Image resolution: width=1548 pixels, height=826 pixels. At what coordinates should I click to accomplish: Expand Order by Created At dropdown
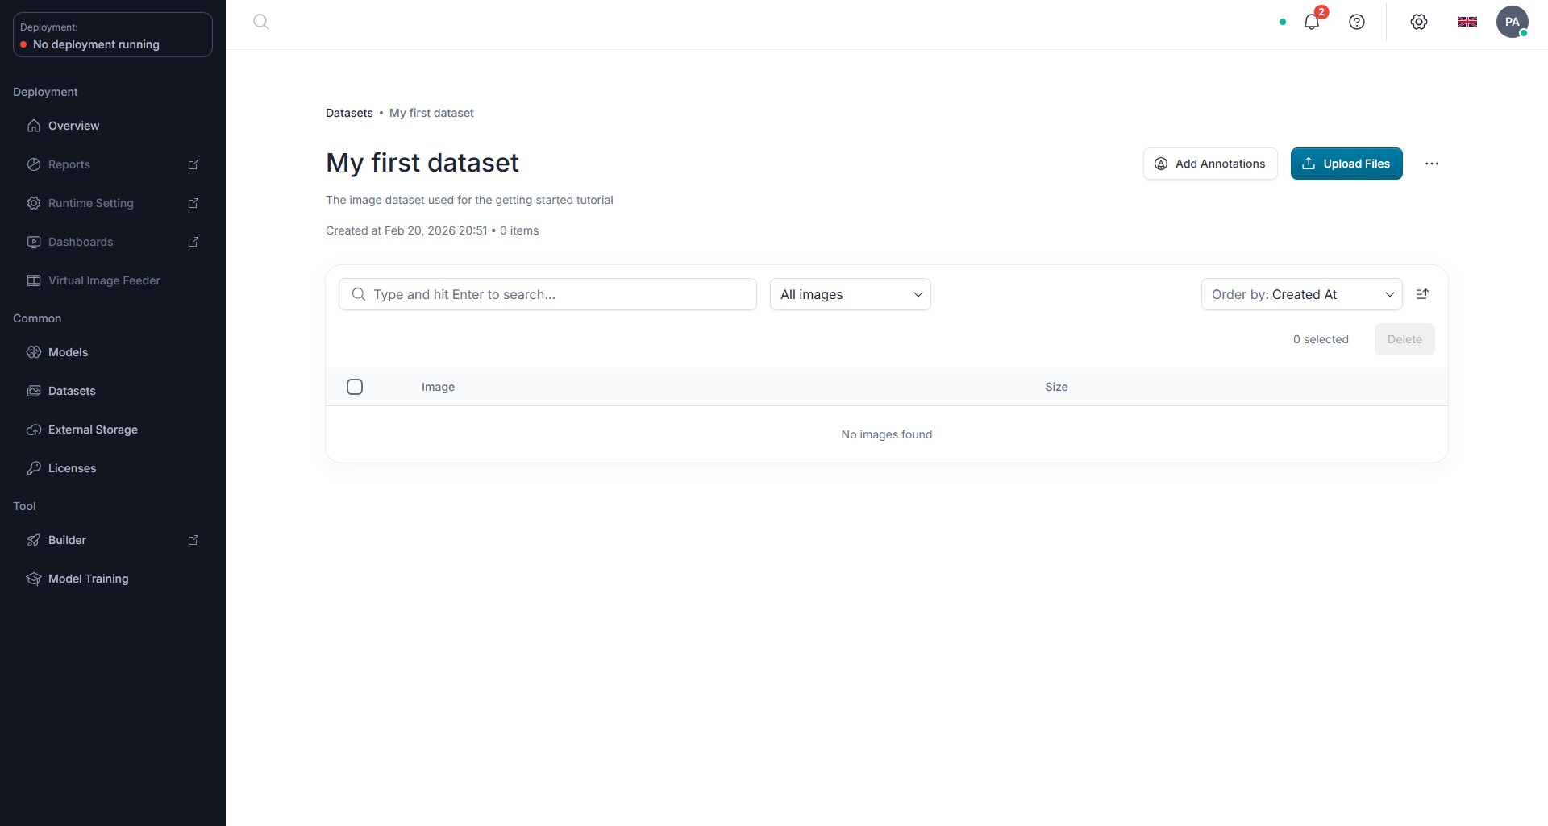click(1301, 294)
